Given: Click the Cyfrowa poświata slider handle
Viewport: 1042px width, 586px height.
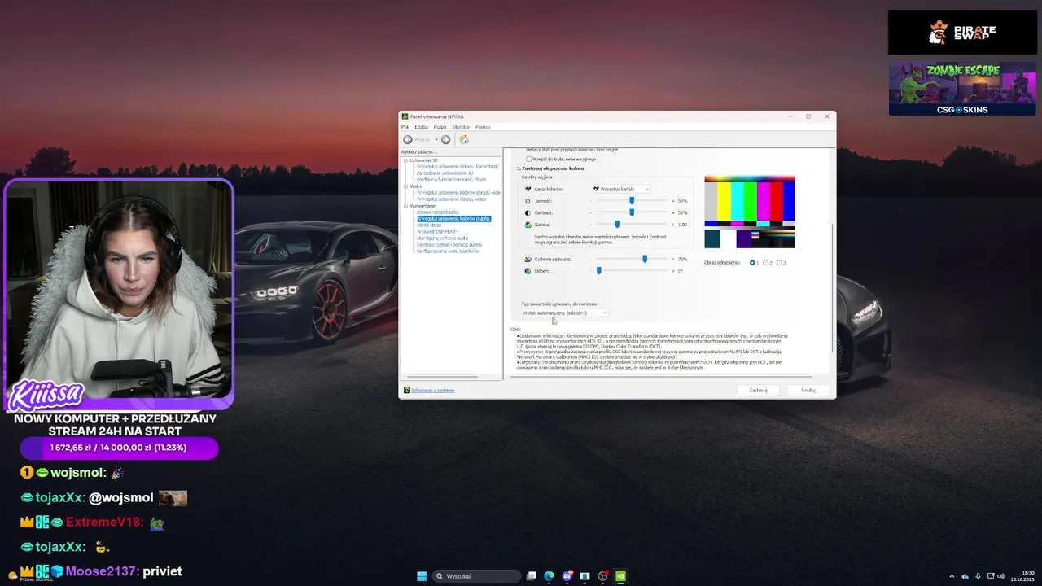Looking at the screenshot, I should pyautogui.click(x=645, y=259).
